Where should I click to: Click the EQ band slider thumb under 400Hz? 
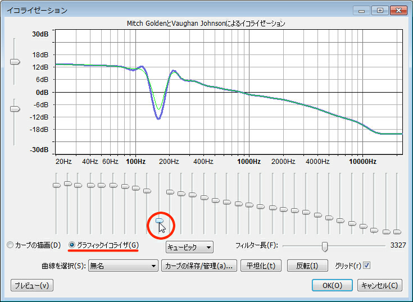coord(204,197)
